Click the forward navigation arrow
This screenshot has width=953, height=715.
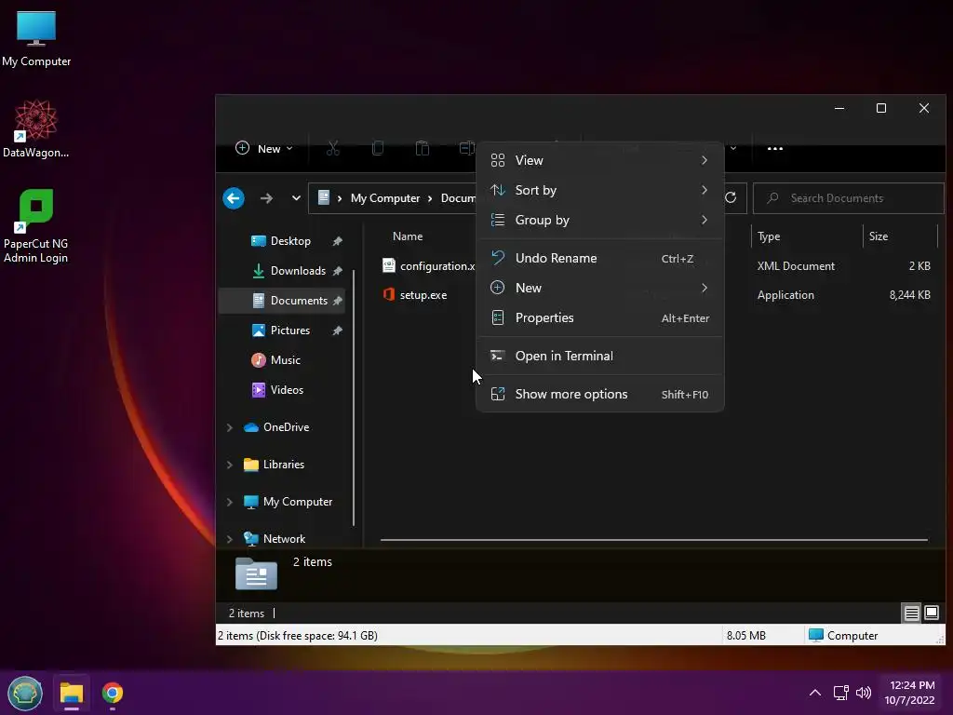(266, 198)
